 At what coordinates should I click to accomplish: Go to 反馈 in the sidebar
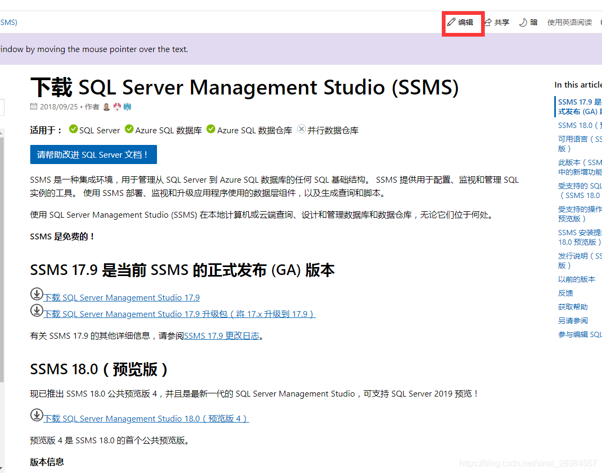[x=565, y=293]
